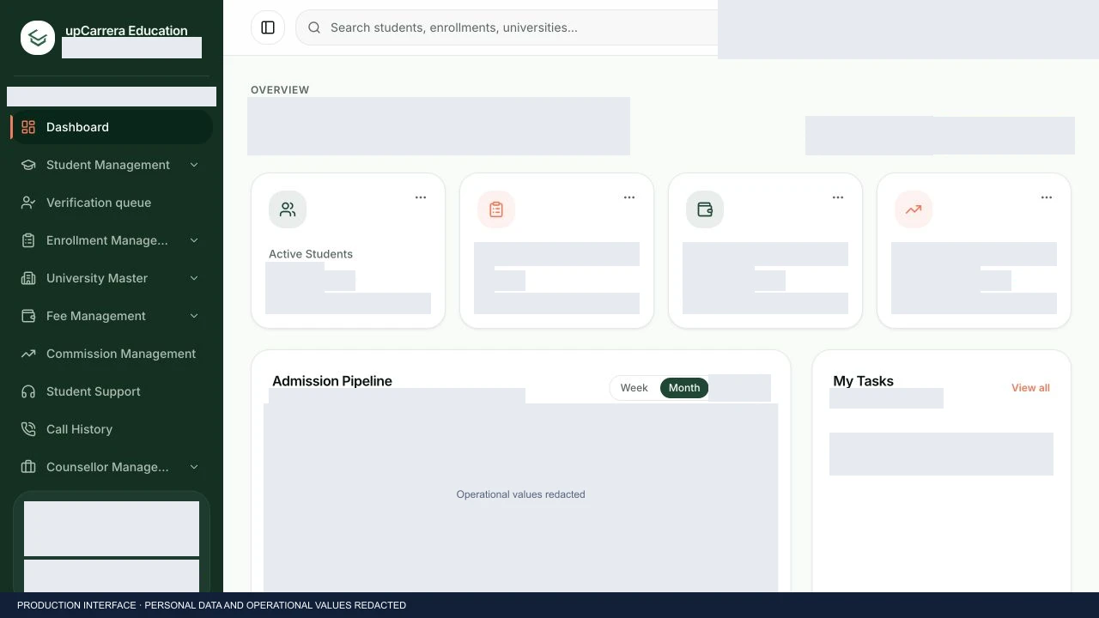Expand the Enrollment Management submenu chevron
The height and width of the screenshot is (618, 1099).
(194, 240)
